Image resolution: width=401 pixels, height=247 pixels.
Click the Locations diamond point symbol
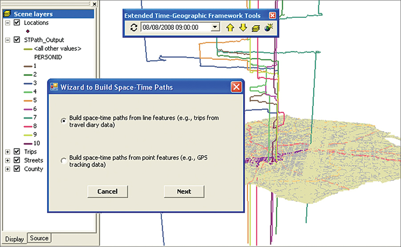click(x=28, y=31)
